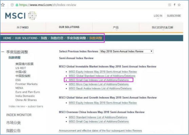Image resolution: width=189 pixels, height=135 pixels.
Task: Click the lightning bolt icon in address bar
Action: pyautogui.click(x=174, y=5)
